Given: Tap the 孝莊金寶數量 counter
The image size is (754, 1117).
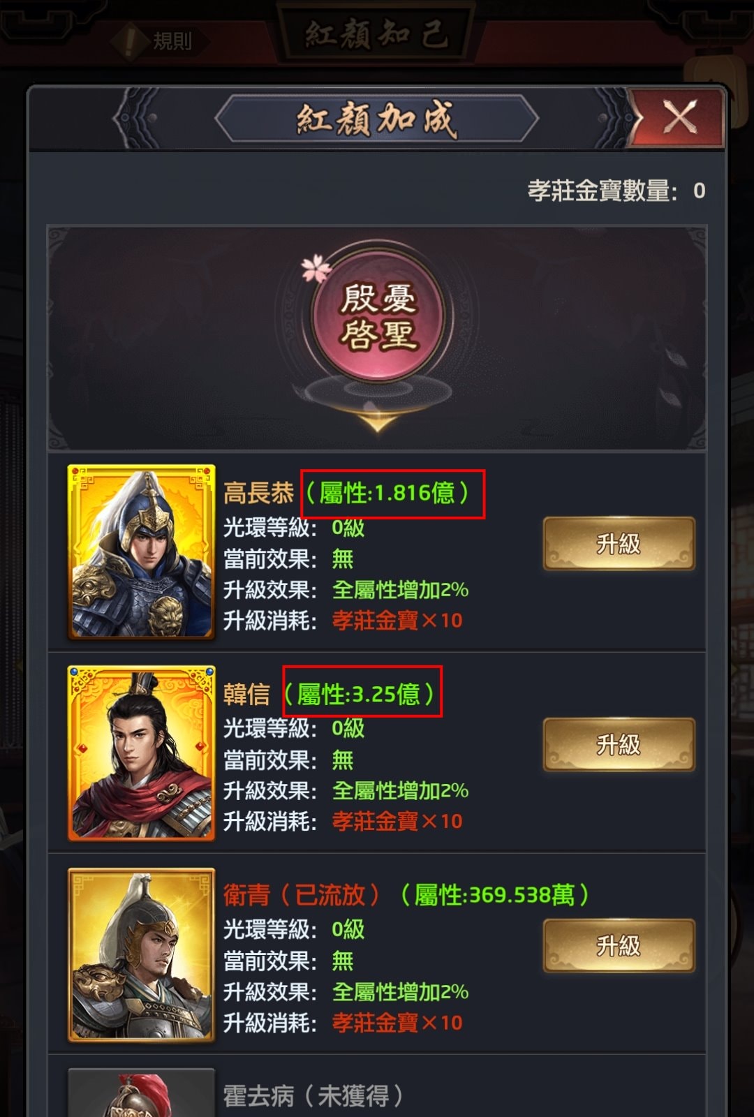Looking at the screenshot, I should tap(616, 191).
